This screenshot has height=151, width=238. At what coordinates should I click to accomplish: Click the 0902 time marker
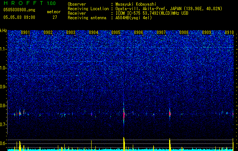(x=48, y=32)
